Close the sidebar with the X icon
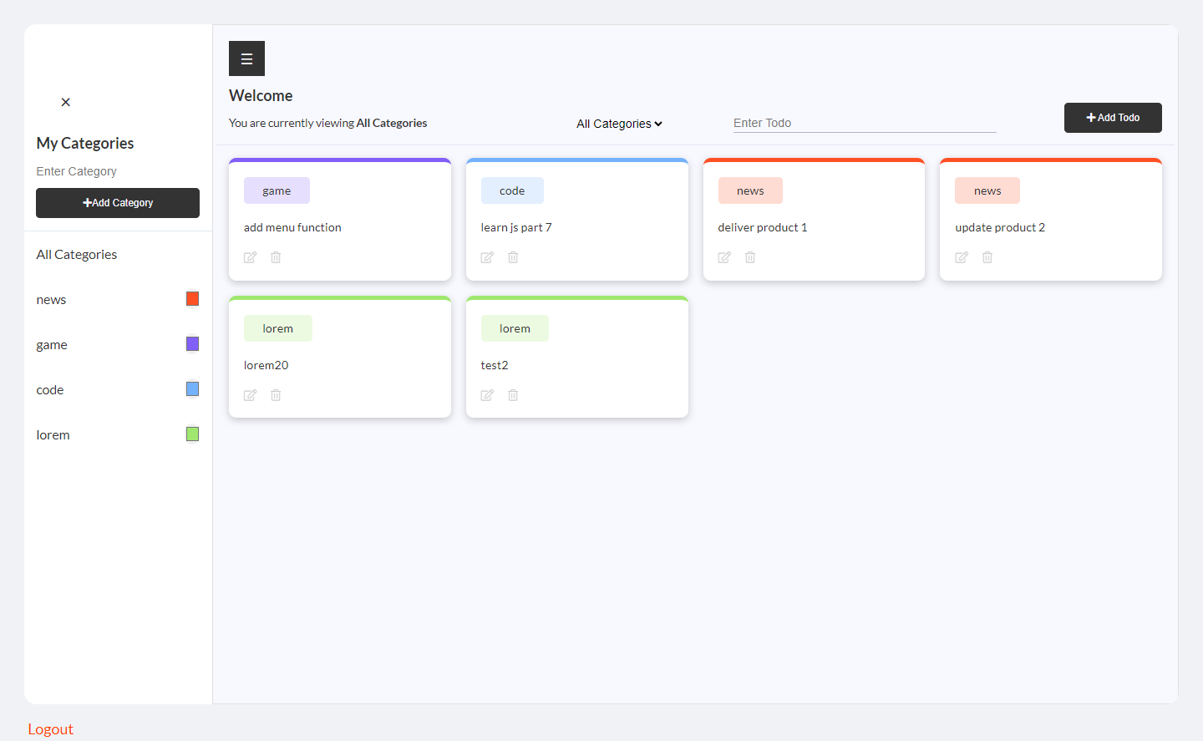The image size is (1203, 741). pyautogui.click(x=66, y=102)
